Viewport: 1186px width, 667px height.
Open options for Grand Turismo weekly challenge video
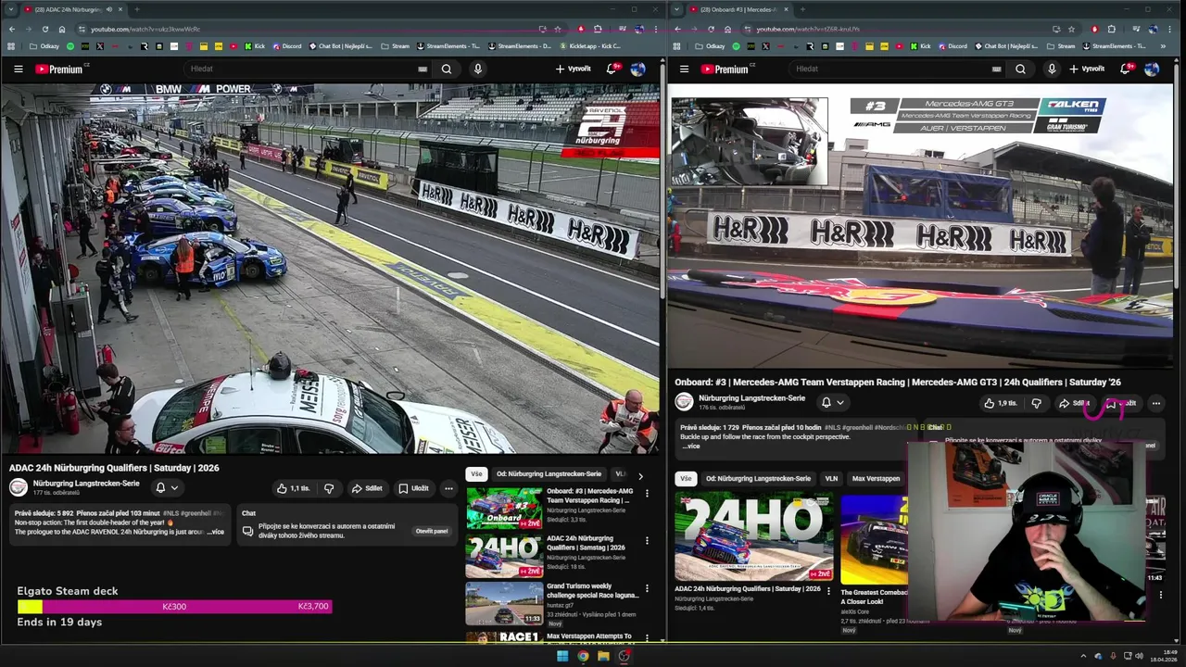click(x=647, y=588)
